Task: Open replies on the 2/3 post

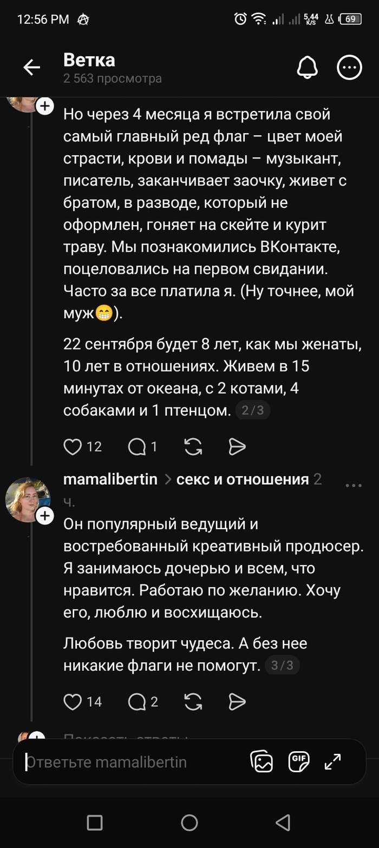Action: (137, 446)
